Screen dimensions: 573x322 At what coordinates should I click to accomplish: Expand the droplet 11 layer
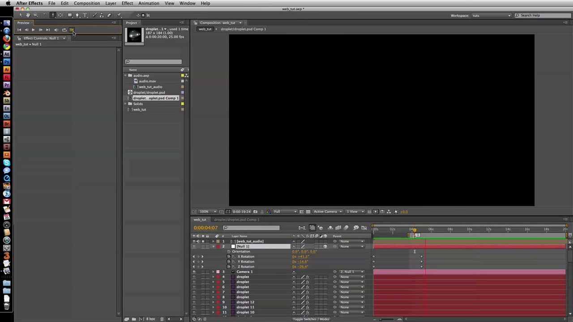point(214,307)
